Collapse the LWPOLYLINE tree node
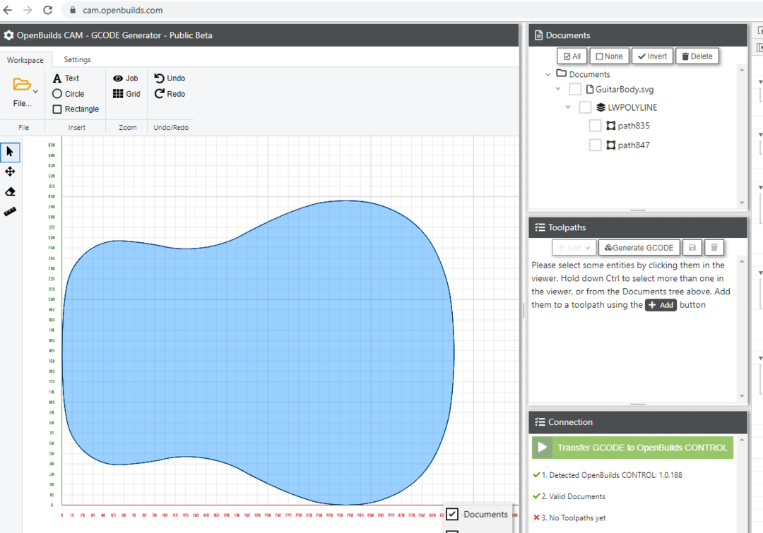Image resolution: width=763 pixels, height=533 pixels. 568,107
